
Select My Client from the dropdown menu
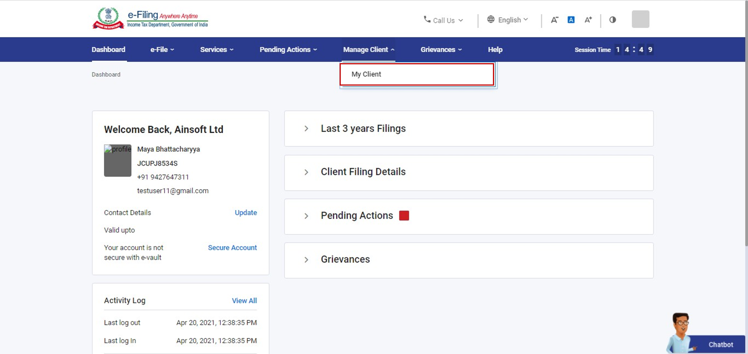pos(366,74)
